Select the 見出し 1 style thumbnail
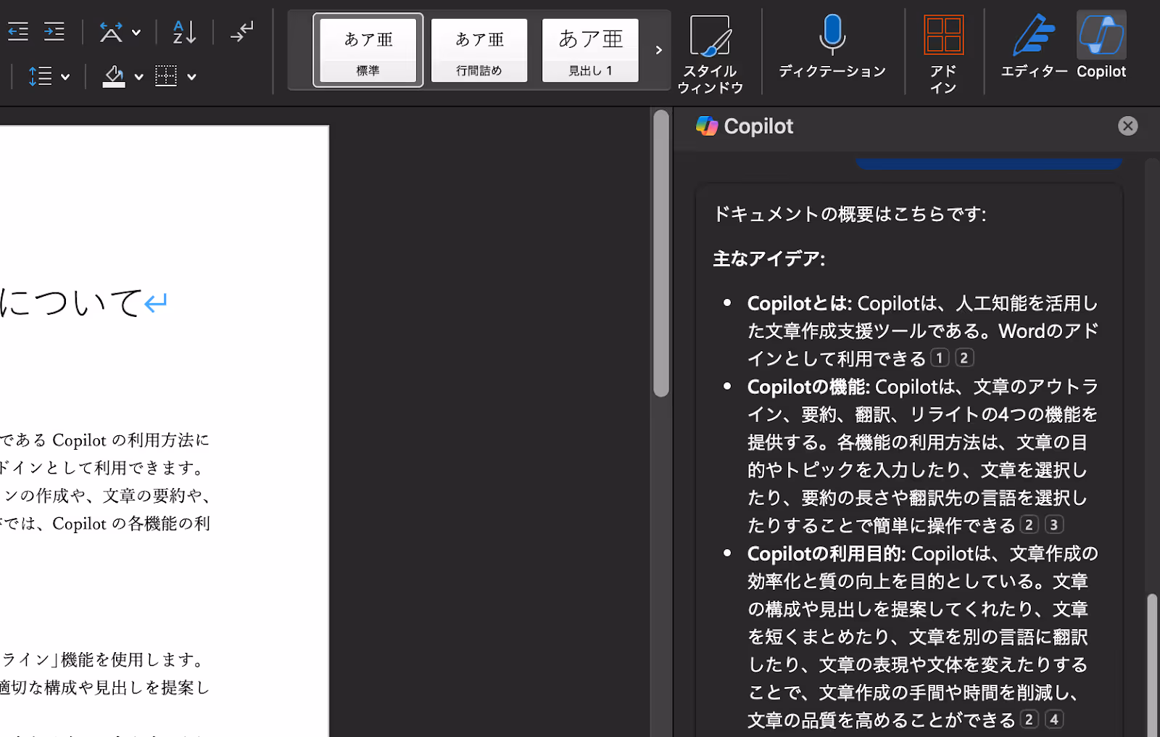This screenshot has height=737, width=1160. click(x=590, y=50)
